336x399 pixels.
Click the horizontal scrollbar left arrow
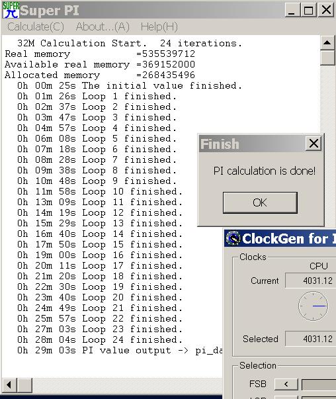pos(10,385)
